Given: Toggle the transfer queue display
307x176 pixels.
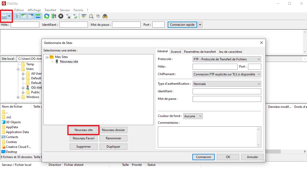Looking at the screenshot, I should 38,16.
